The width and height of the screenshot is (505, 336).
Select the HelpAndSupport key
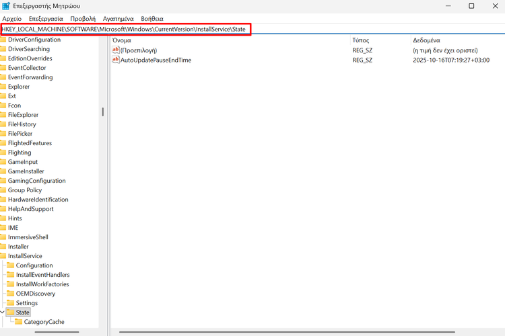pos(30,209)
